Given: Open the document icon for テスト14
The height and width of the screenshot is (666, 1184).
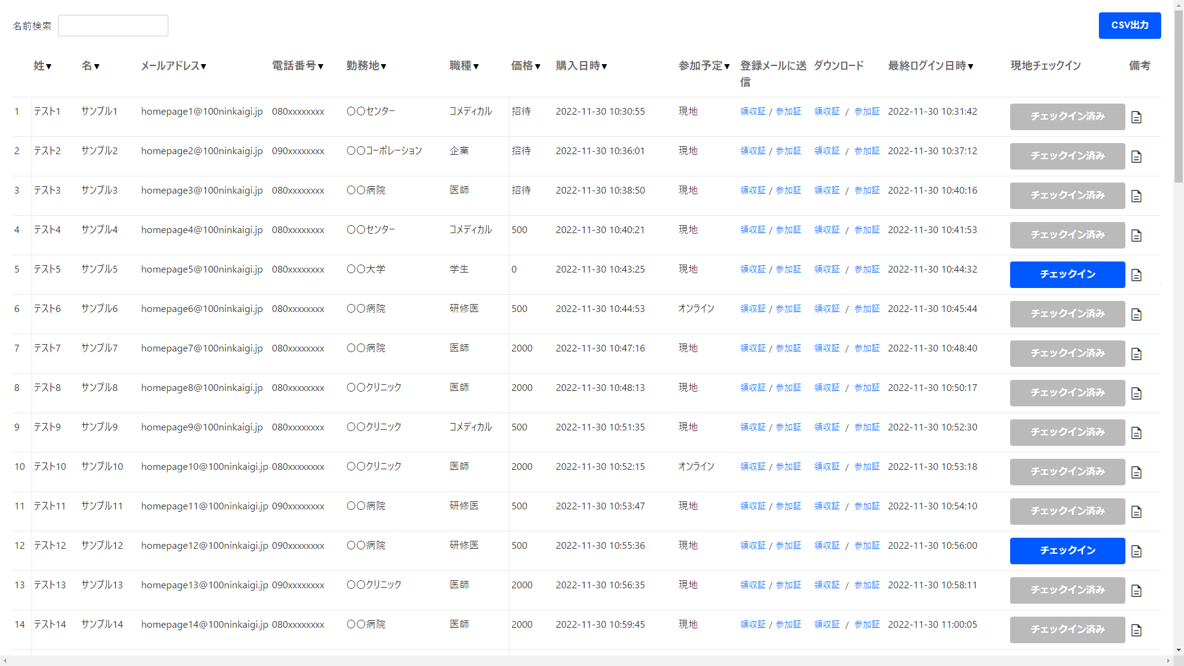Looking at the screenshot, I should (1137, 630).
